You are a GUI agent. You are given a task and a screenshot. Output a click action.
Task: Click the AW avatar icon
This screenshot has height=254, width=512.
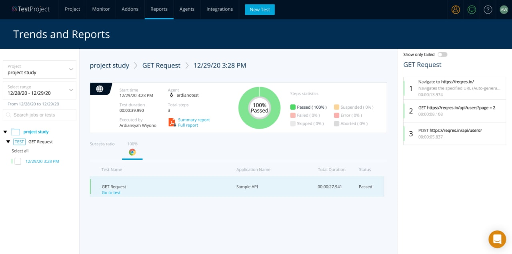click(504, 9)
